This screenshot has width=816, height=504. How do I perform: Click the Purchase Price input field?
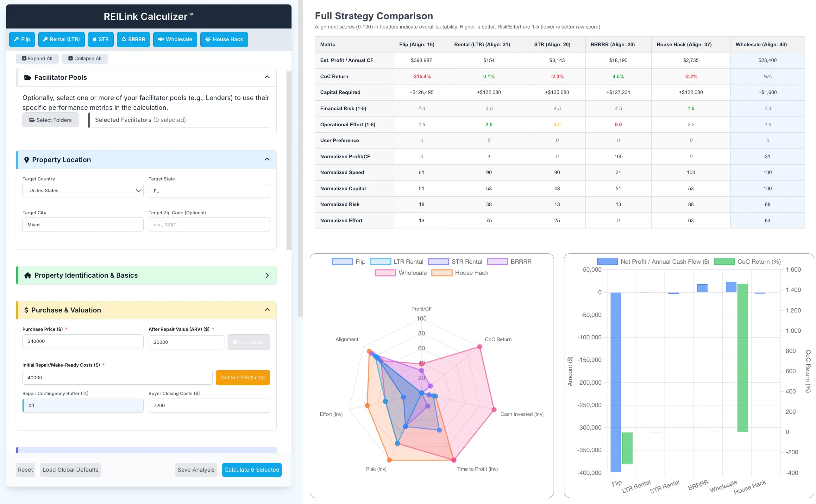[x=83, y=341]
